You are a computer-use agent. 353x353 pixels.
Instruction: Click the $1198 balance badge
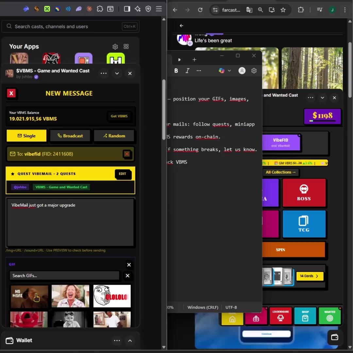click(x=322, y=116)
